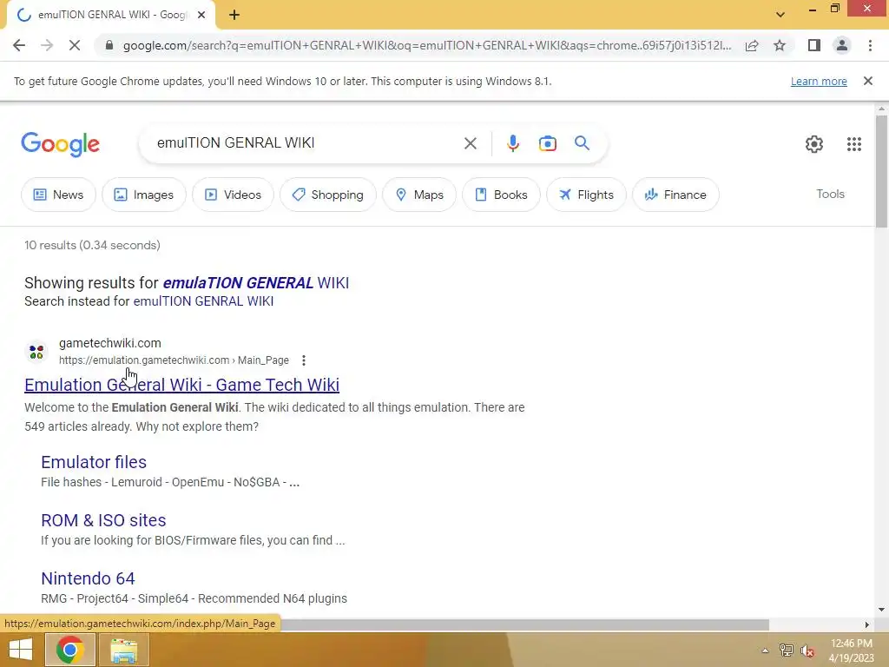Close the emulTION GENRAL WIKI tab
Screen dimensions: 889x667
point(201,16)
